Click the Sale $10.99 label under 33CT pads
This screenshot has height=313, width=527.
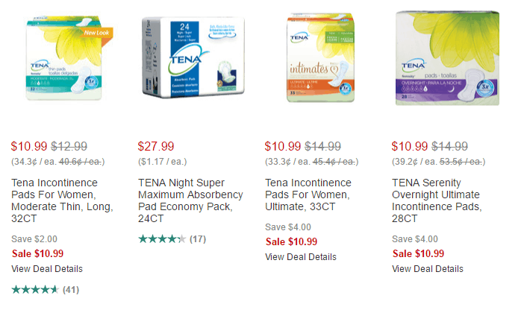tap(291, 241)
